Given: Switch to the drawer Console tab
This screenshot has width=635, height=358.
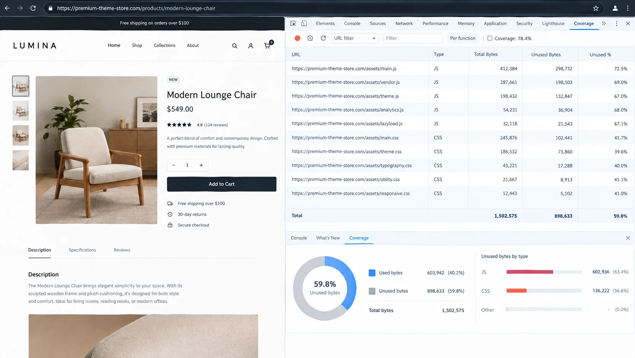Looking at the screenshot, I should [x=298, y=238].
